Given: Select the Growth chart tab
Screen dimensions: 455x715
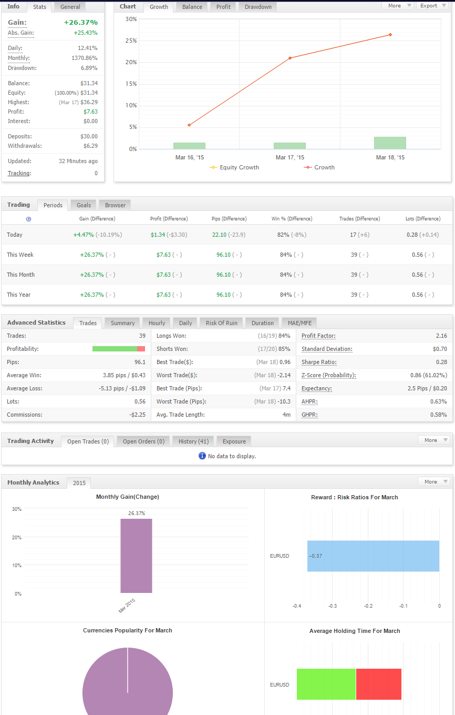Looking at the screenshot, I should point(159,7).
